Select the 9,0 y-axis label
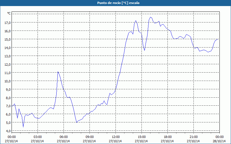Image resolution: width=231 pixels, height=144 pixels. coord(9,89)
